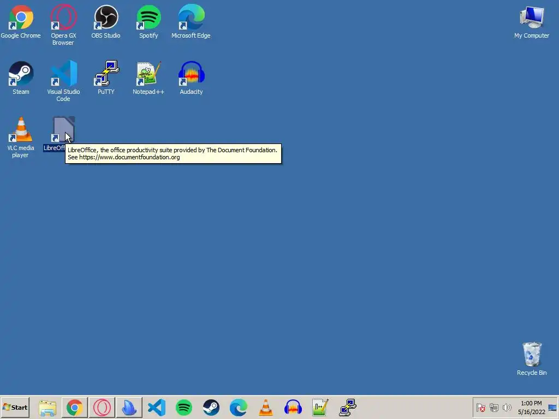
Task: Open the 1:00 PM clock in tray
Action: tap(531, 407)
